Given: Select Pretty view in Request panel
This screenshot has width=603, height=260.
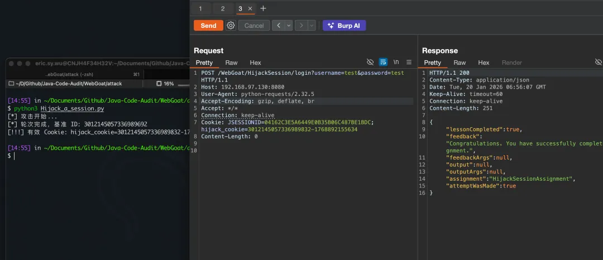Looking at the screenshot, I should pos(204,62).
